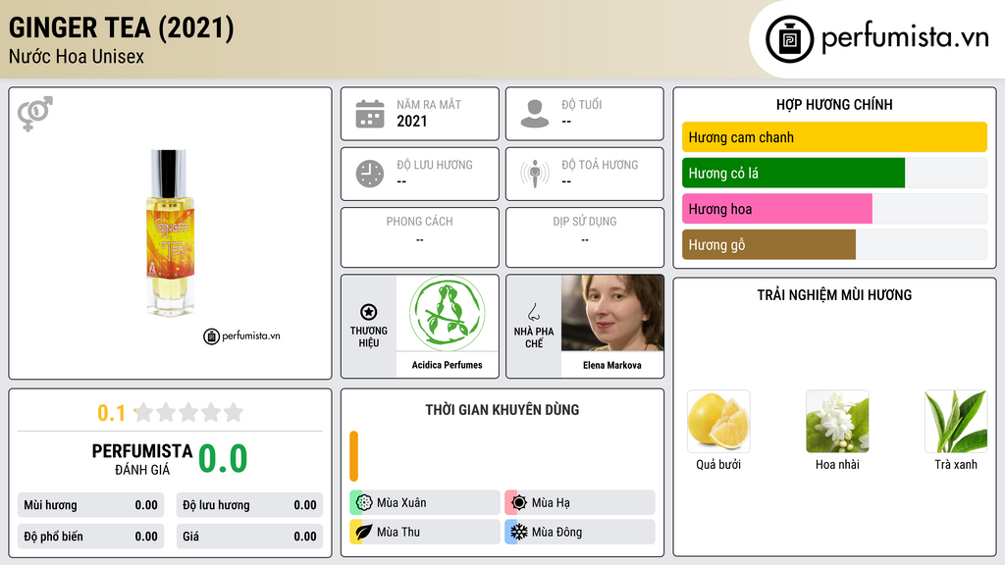
Task: Open the Acidica Perfumes brand logo
Action: pos(447,313)
